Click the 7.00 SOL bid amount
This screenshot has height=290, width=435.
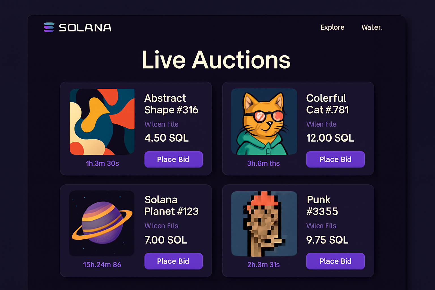click(x=165, y=240)
